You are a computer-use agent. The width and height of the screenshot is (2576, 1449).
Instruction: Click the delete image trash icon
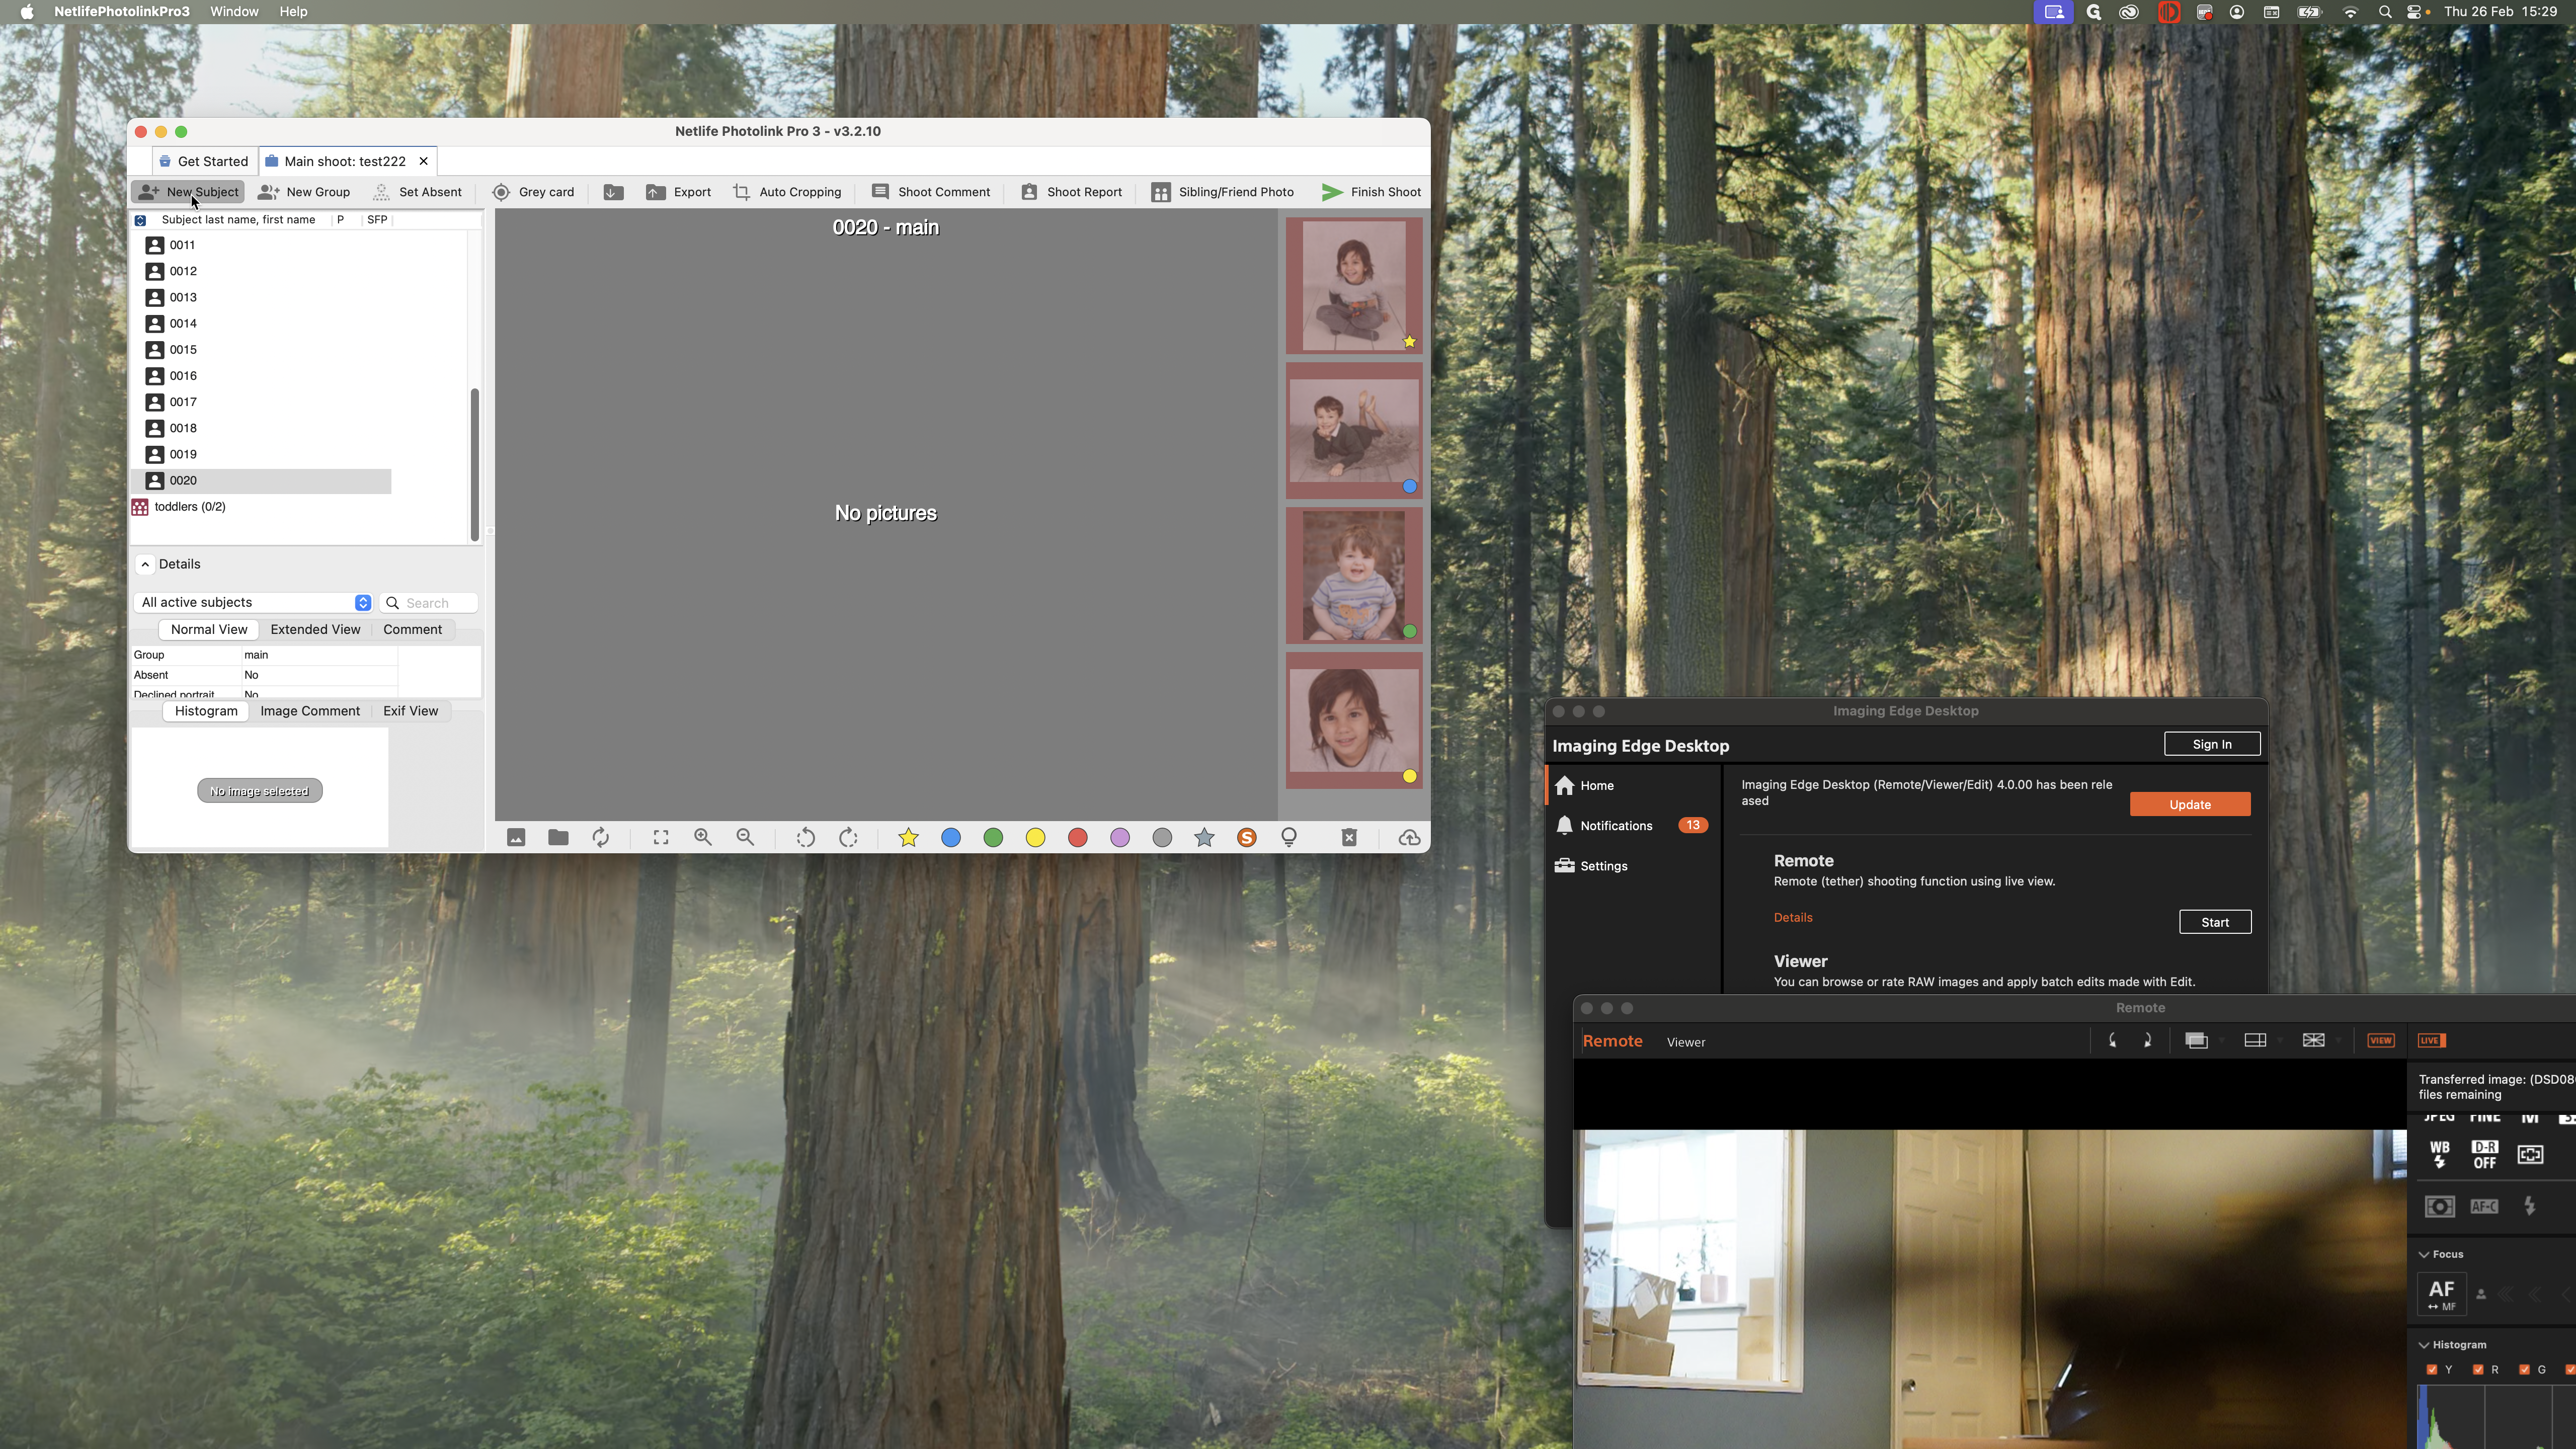1349,838
